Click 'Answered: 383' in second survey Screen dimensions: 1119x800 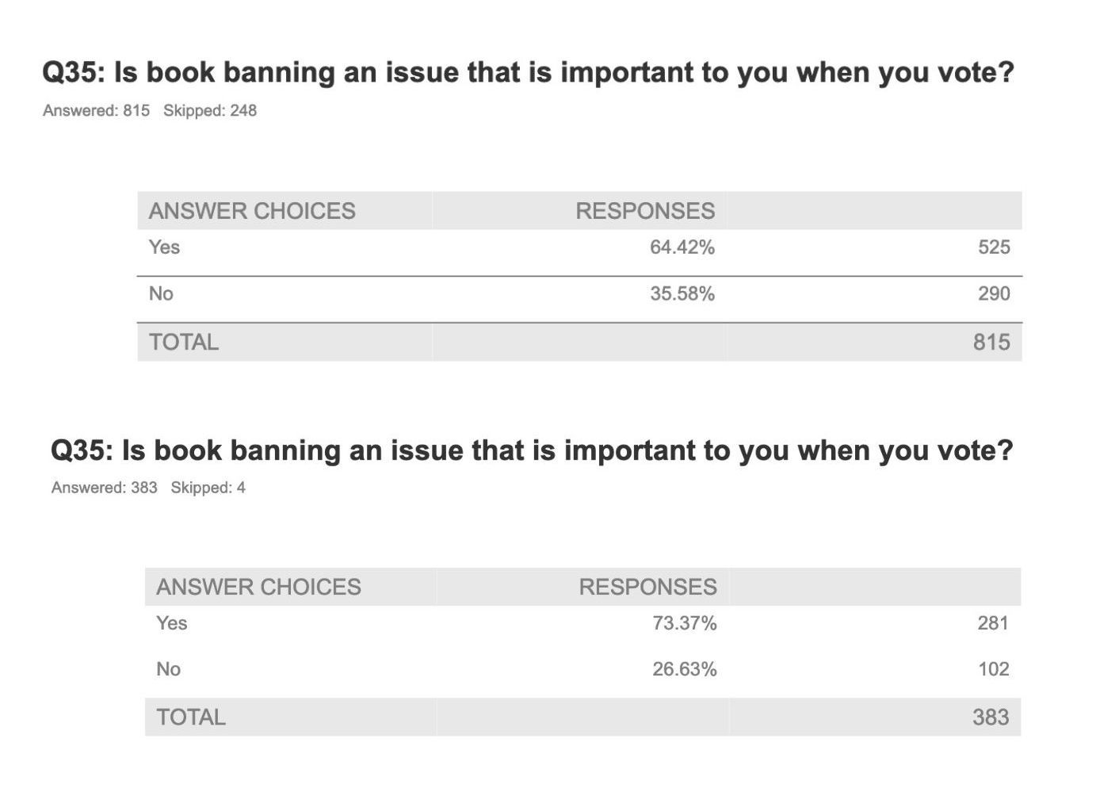coord(104,488)
